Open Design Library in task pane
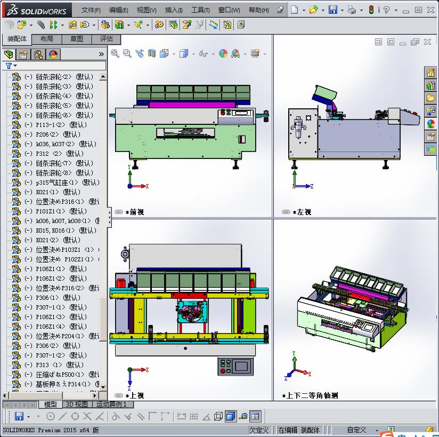439x437 pixels. 430,85
